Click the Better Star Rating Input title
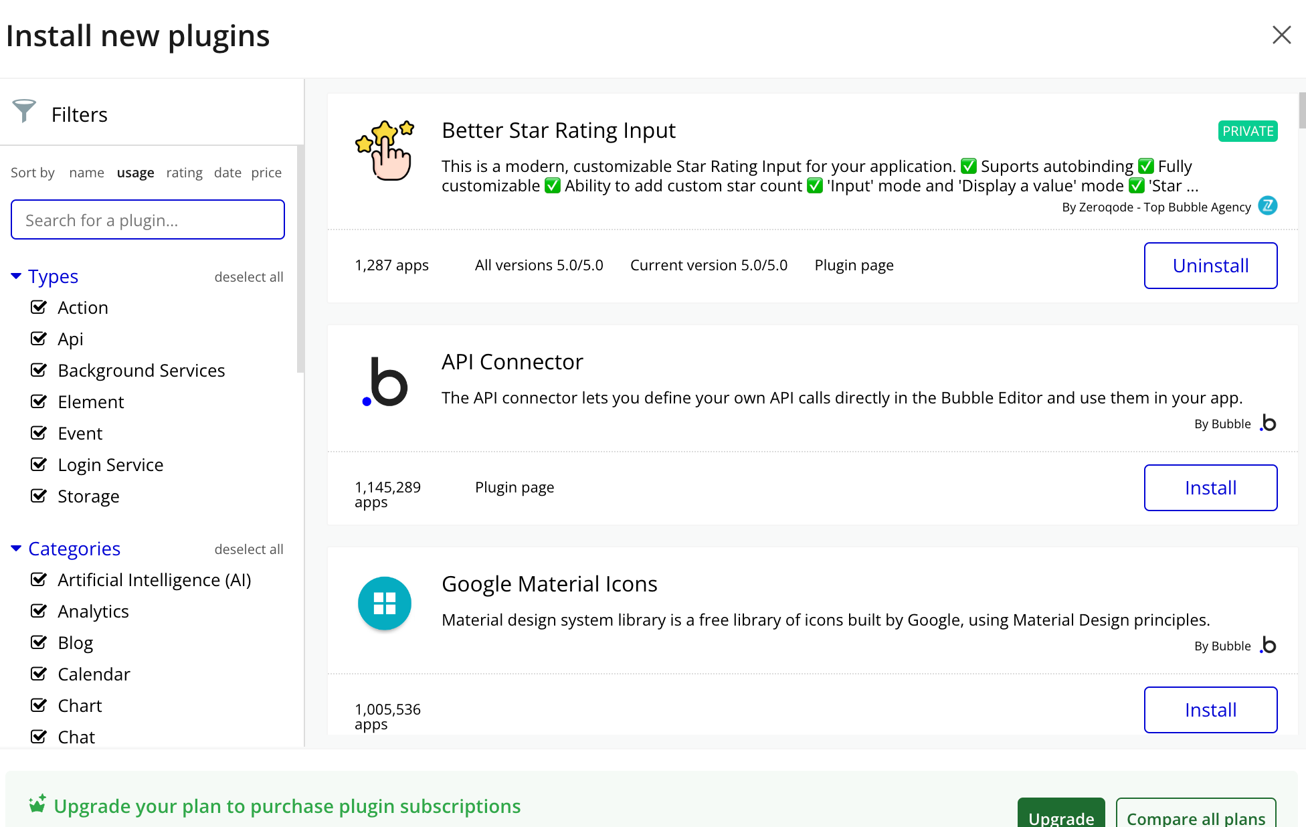 coord(559,130)
